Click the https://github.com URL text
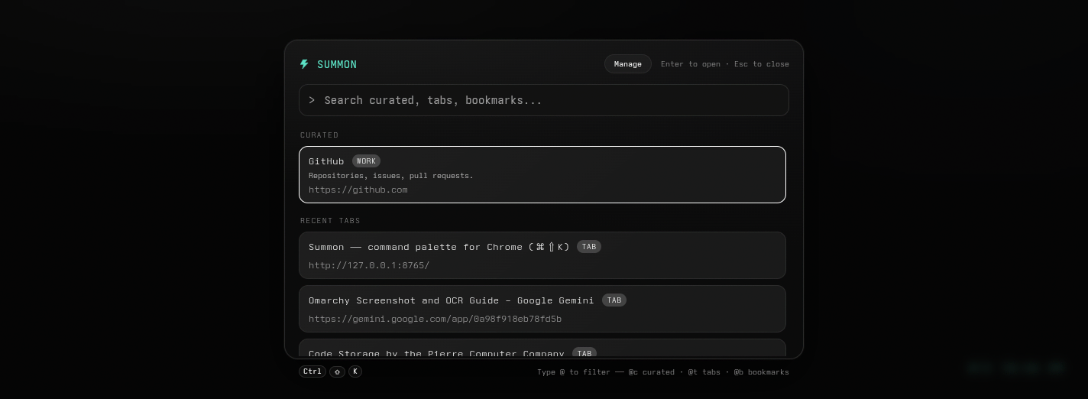1088x399 pixels. 358,190
